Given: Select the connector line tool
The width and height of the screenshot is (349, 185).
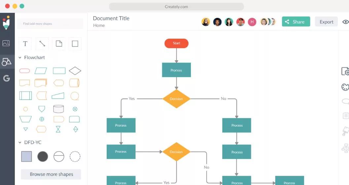Looking at the screenshot, I should (x=42, y=44).
